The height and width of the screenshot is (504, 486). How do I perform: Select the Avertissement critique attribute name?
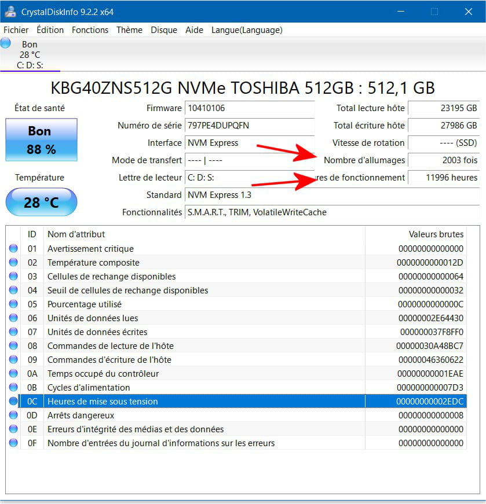coord(90,248)
